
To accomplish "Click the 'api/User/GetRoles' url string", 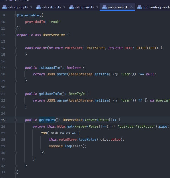I will [136, 127].
